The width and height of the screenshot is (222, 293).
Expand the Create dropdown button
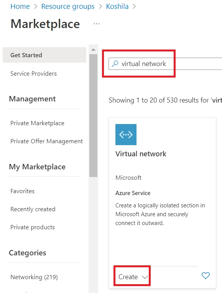[133, 277]
